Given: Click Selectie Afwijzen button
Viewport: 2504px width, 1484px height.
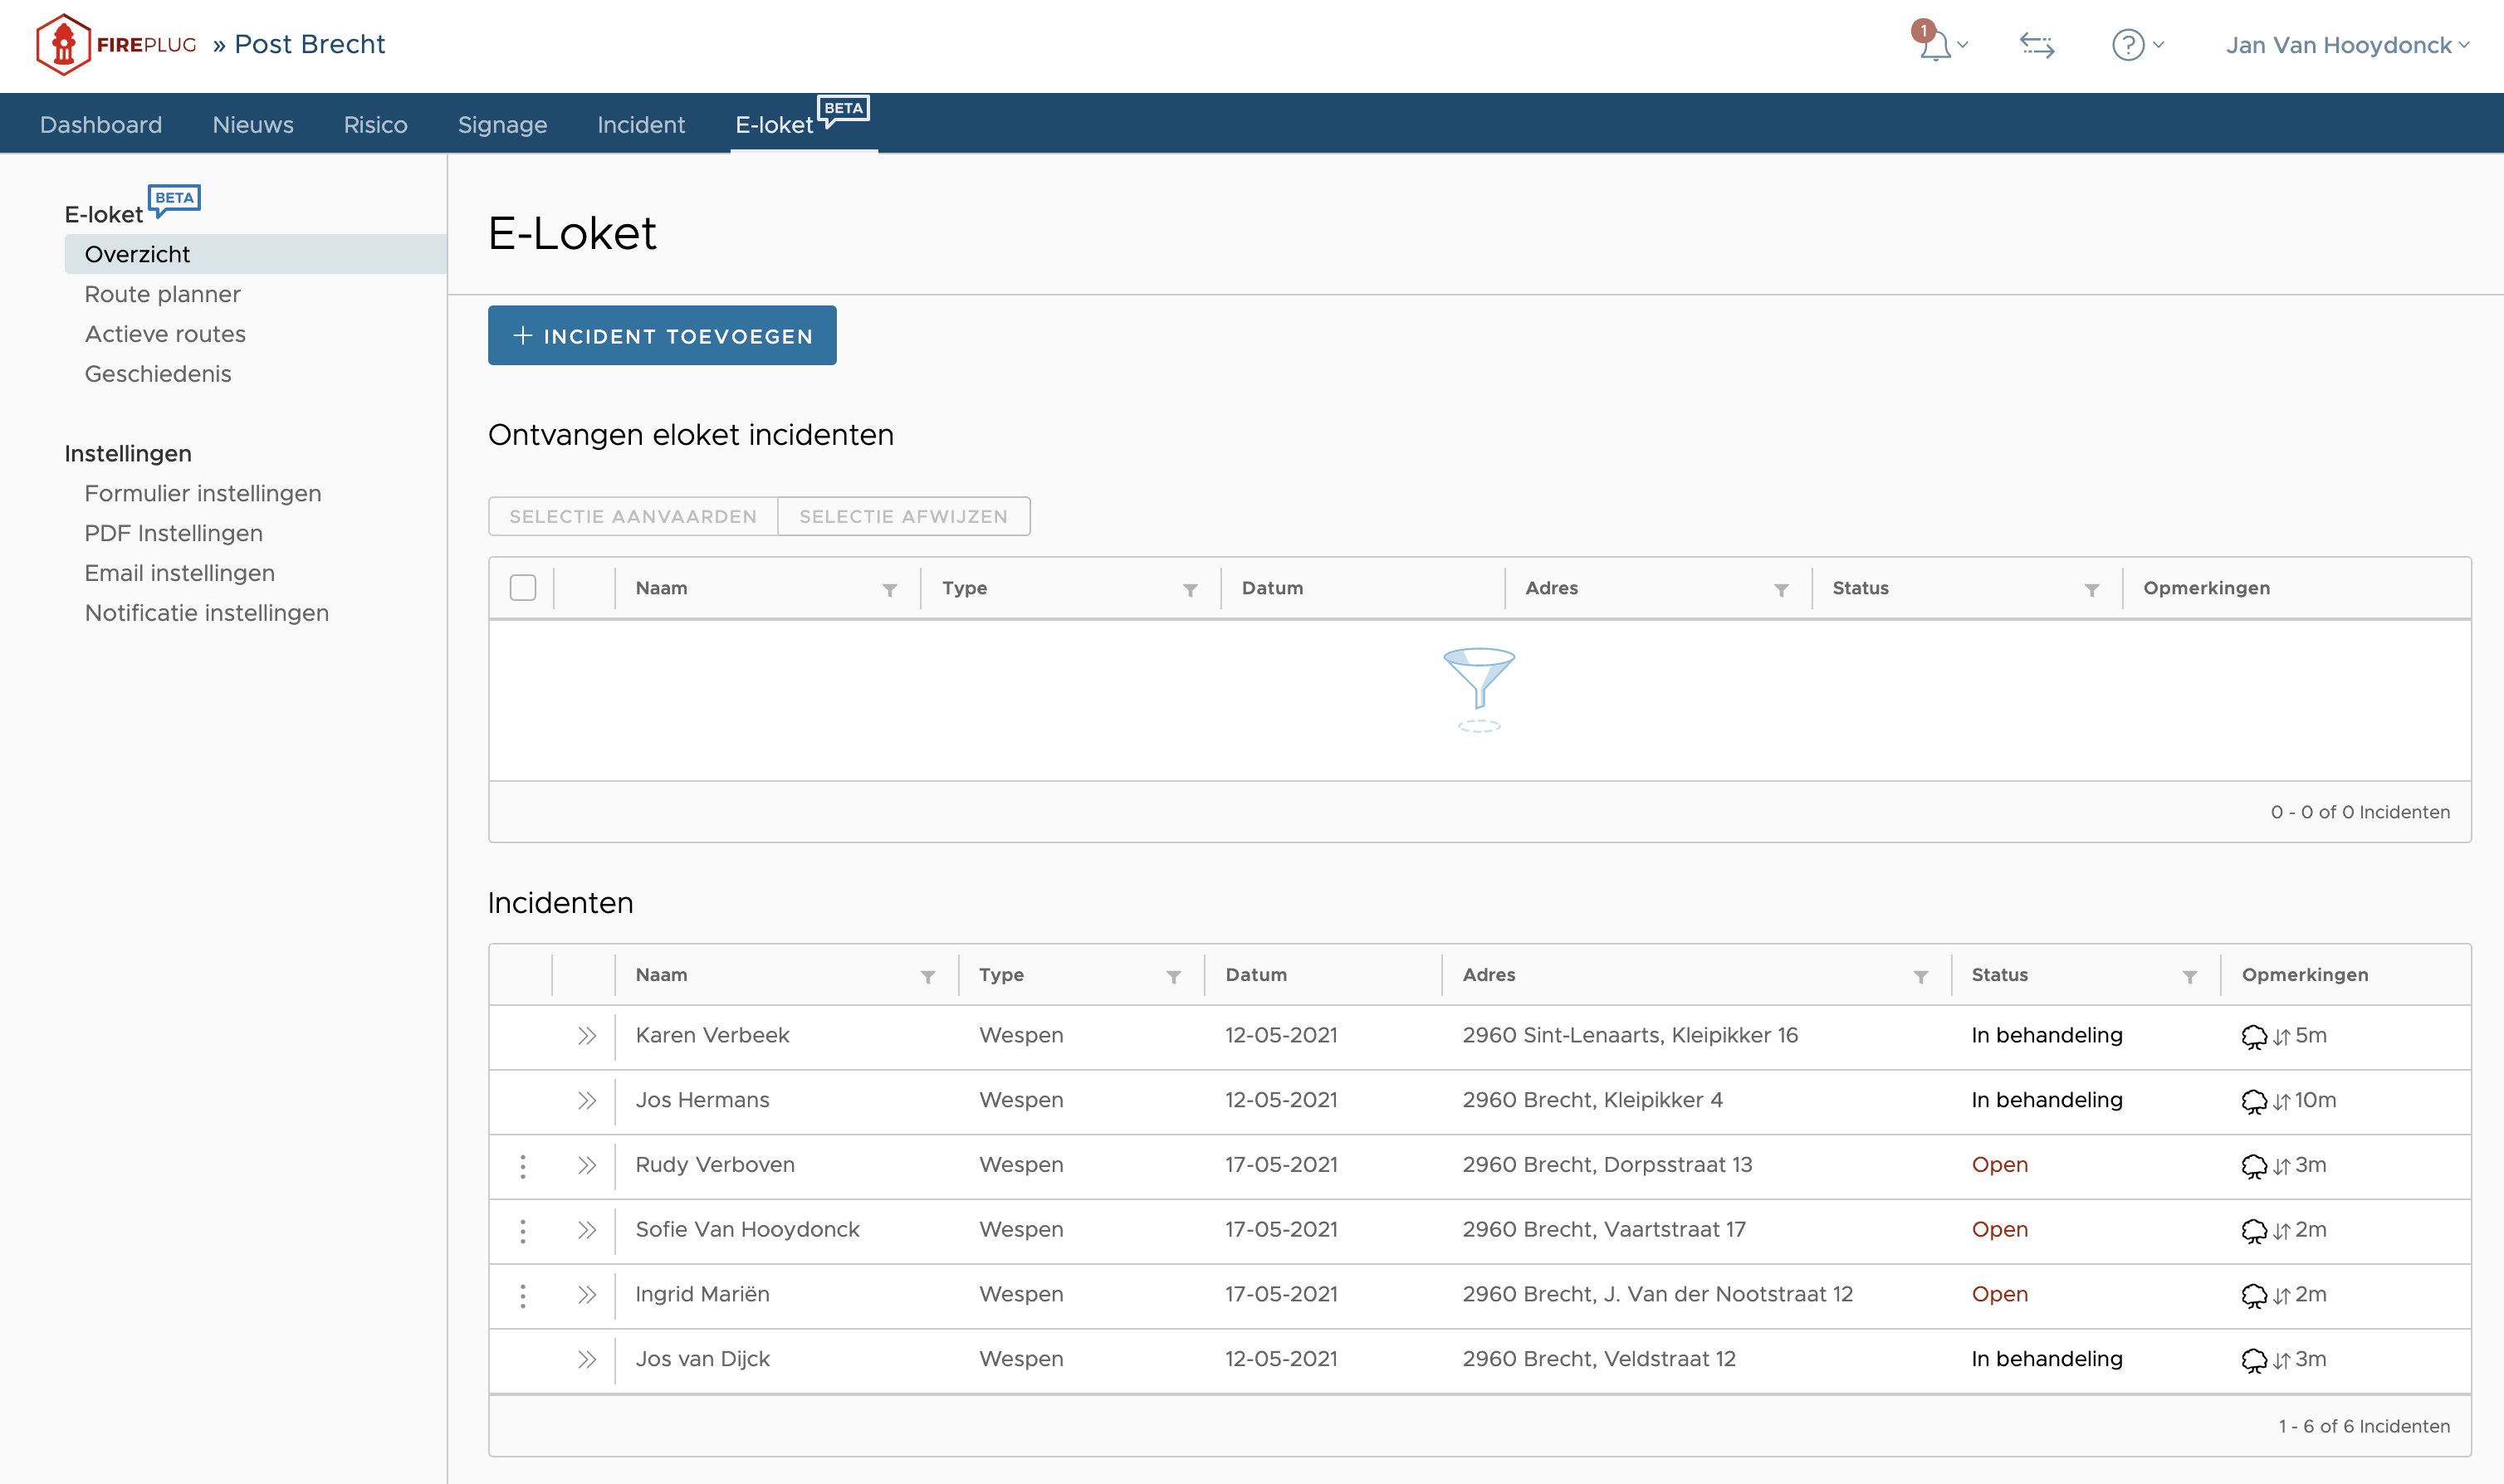Looking at the screenshot, I should [x=903, y=517].
